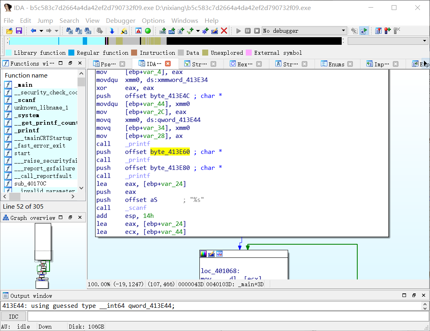Click the Save database floppy icon

coord(19,31)
